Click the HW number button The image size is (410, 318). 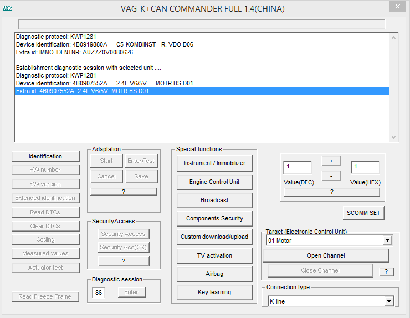coord(45,170)
